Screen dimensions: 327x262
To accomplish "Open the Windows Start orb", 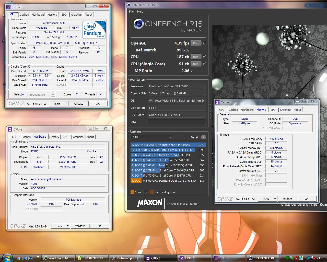I will (7, 258).
